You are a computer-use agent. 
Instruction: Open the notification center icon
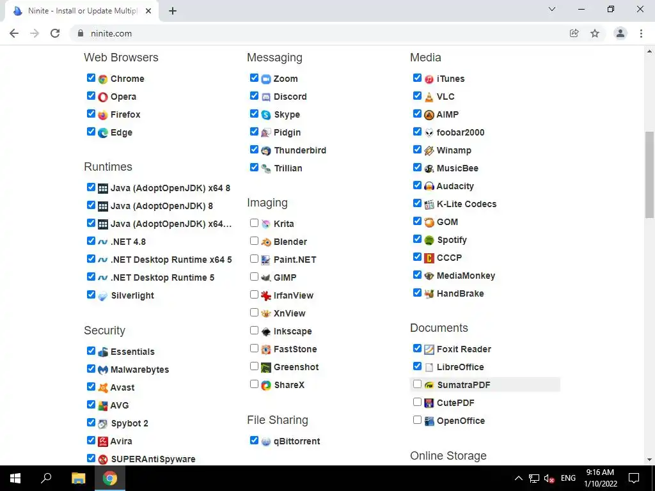coord(634,478)
